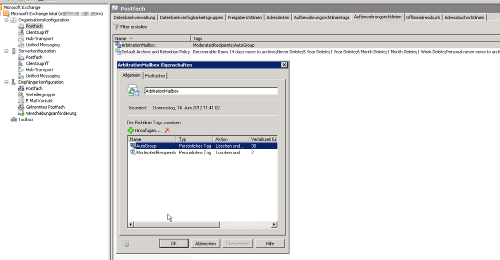Click Toolbox icon in tree
The width and height of the screenshot is (500, 260).
click(14, 120)
